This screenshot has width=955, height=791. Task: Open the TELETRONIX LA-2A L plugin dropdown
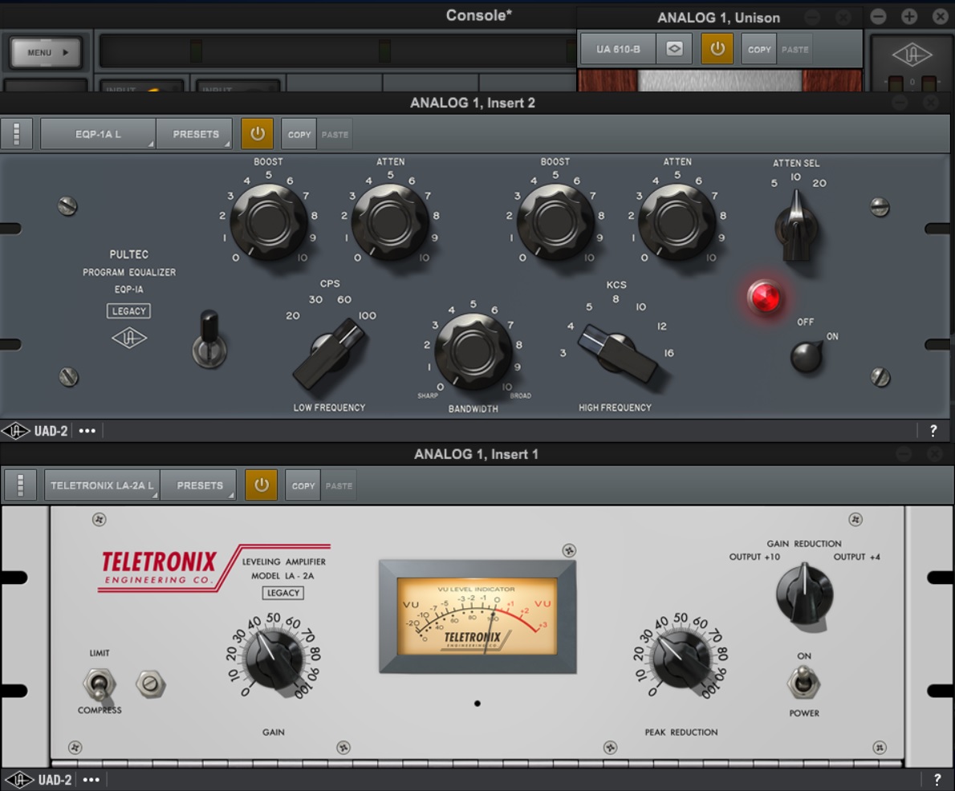[102, 485]
